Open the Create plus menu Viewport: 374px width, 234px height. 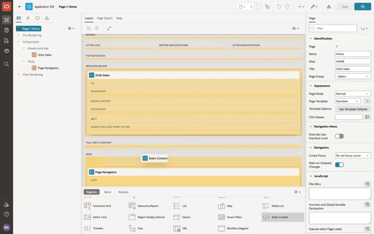pos(301,7)
